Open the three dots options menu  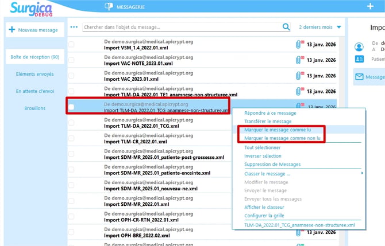(74, 27)
